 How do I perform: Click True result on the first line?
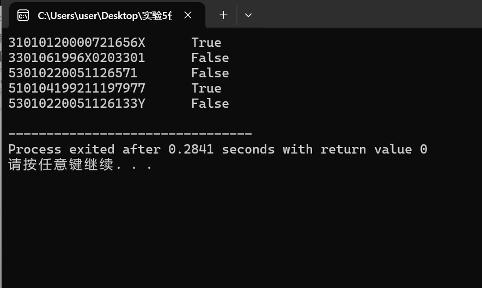tap(206, 42)
